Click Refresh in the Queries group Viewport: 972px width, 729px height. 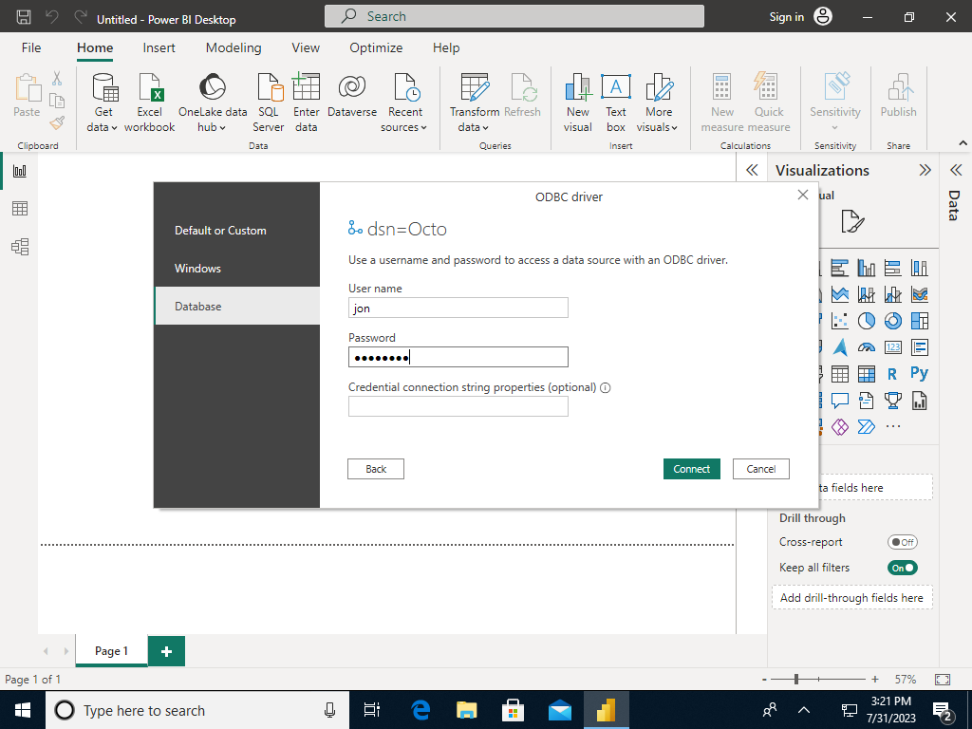tap(523, 102)
